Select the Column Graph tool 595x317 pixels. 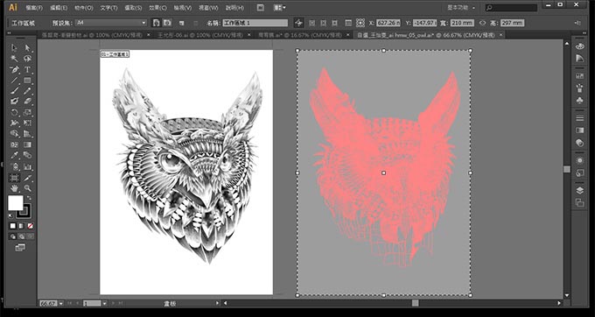(27, 166)
